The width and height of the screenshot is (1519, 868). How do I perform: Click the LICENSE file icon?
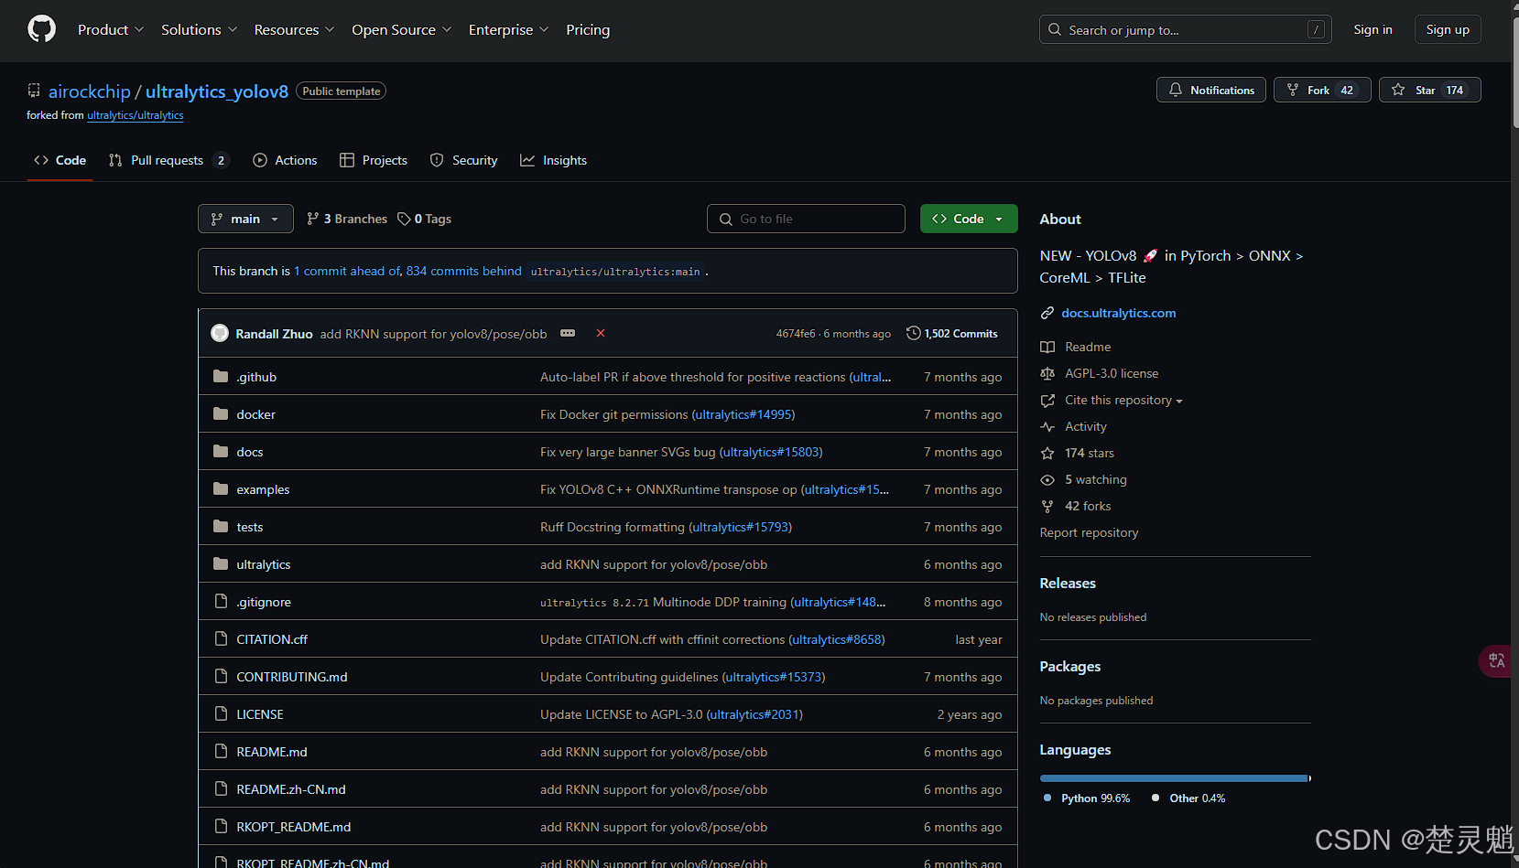click(221, 713)
